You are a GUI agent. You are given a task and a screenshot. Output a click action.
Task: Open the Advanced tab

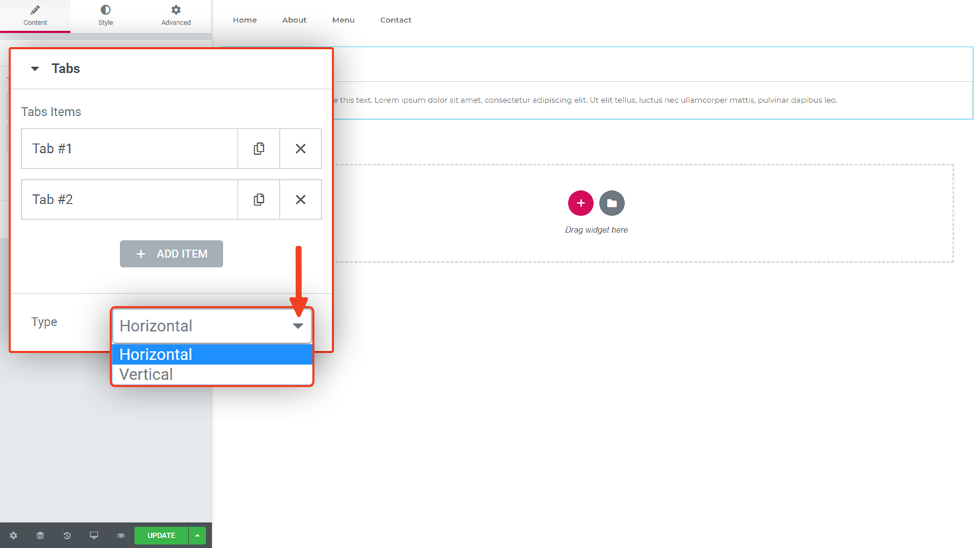click(x=175, y=16)
